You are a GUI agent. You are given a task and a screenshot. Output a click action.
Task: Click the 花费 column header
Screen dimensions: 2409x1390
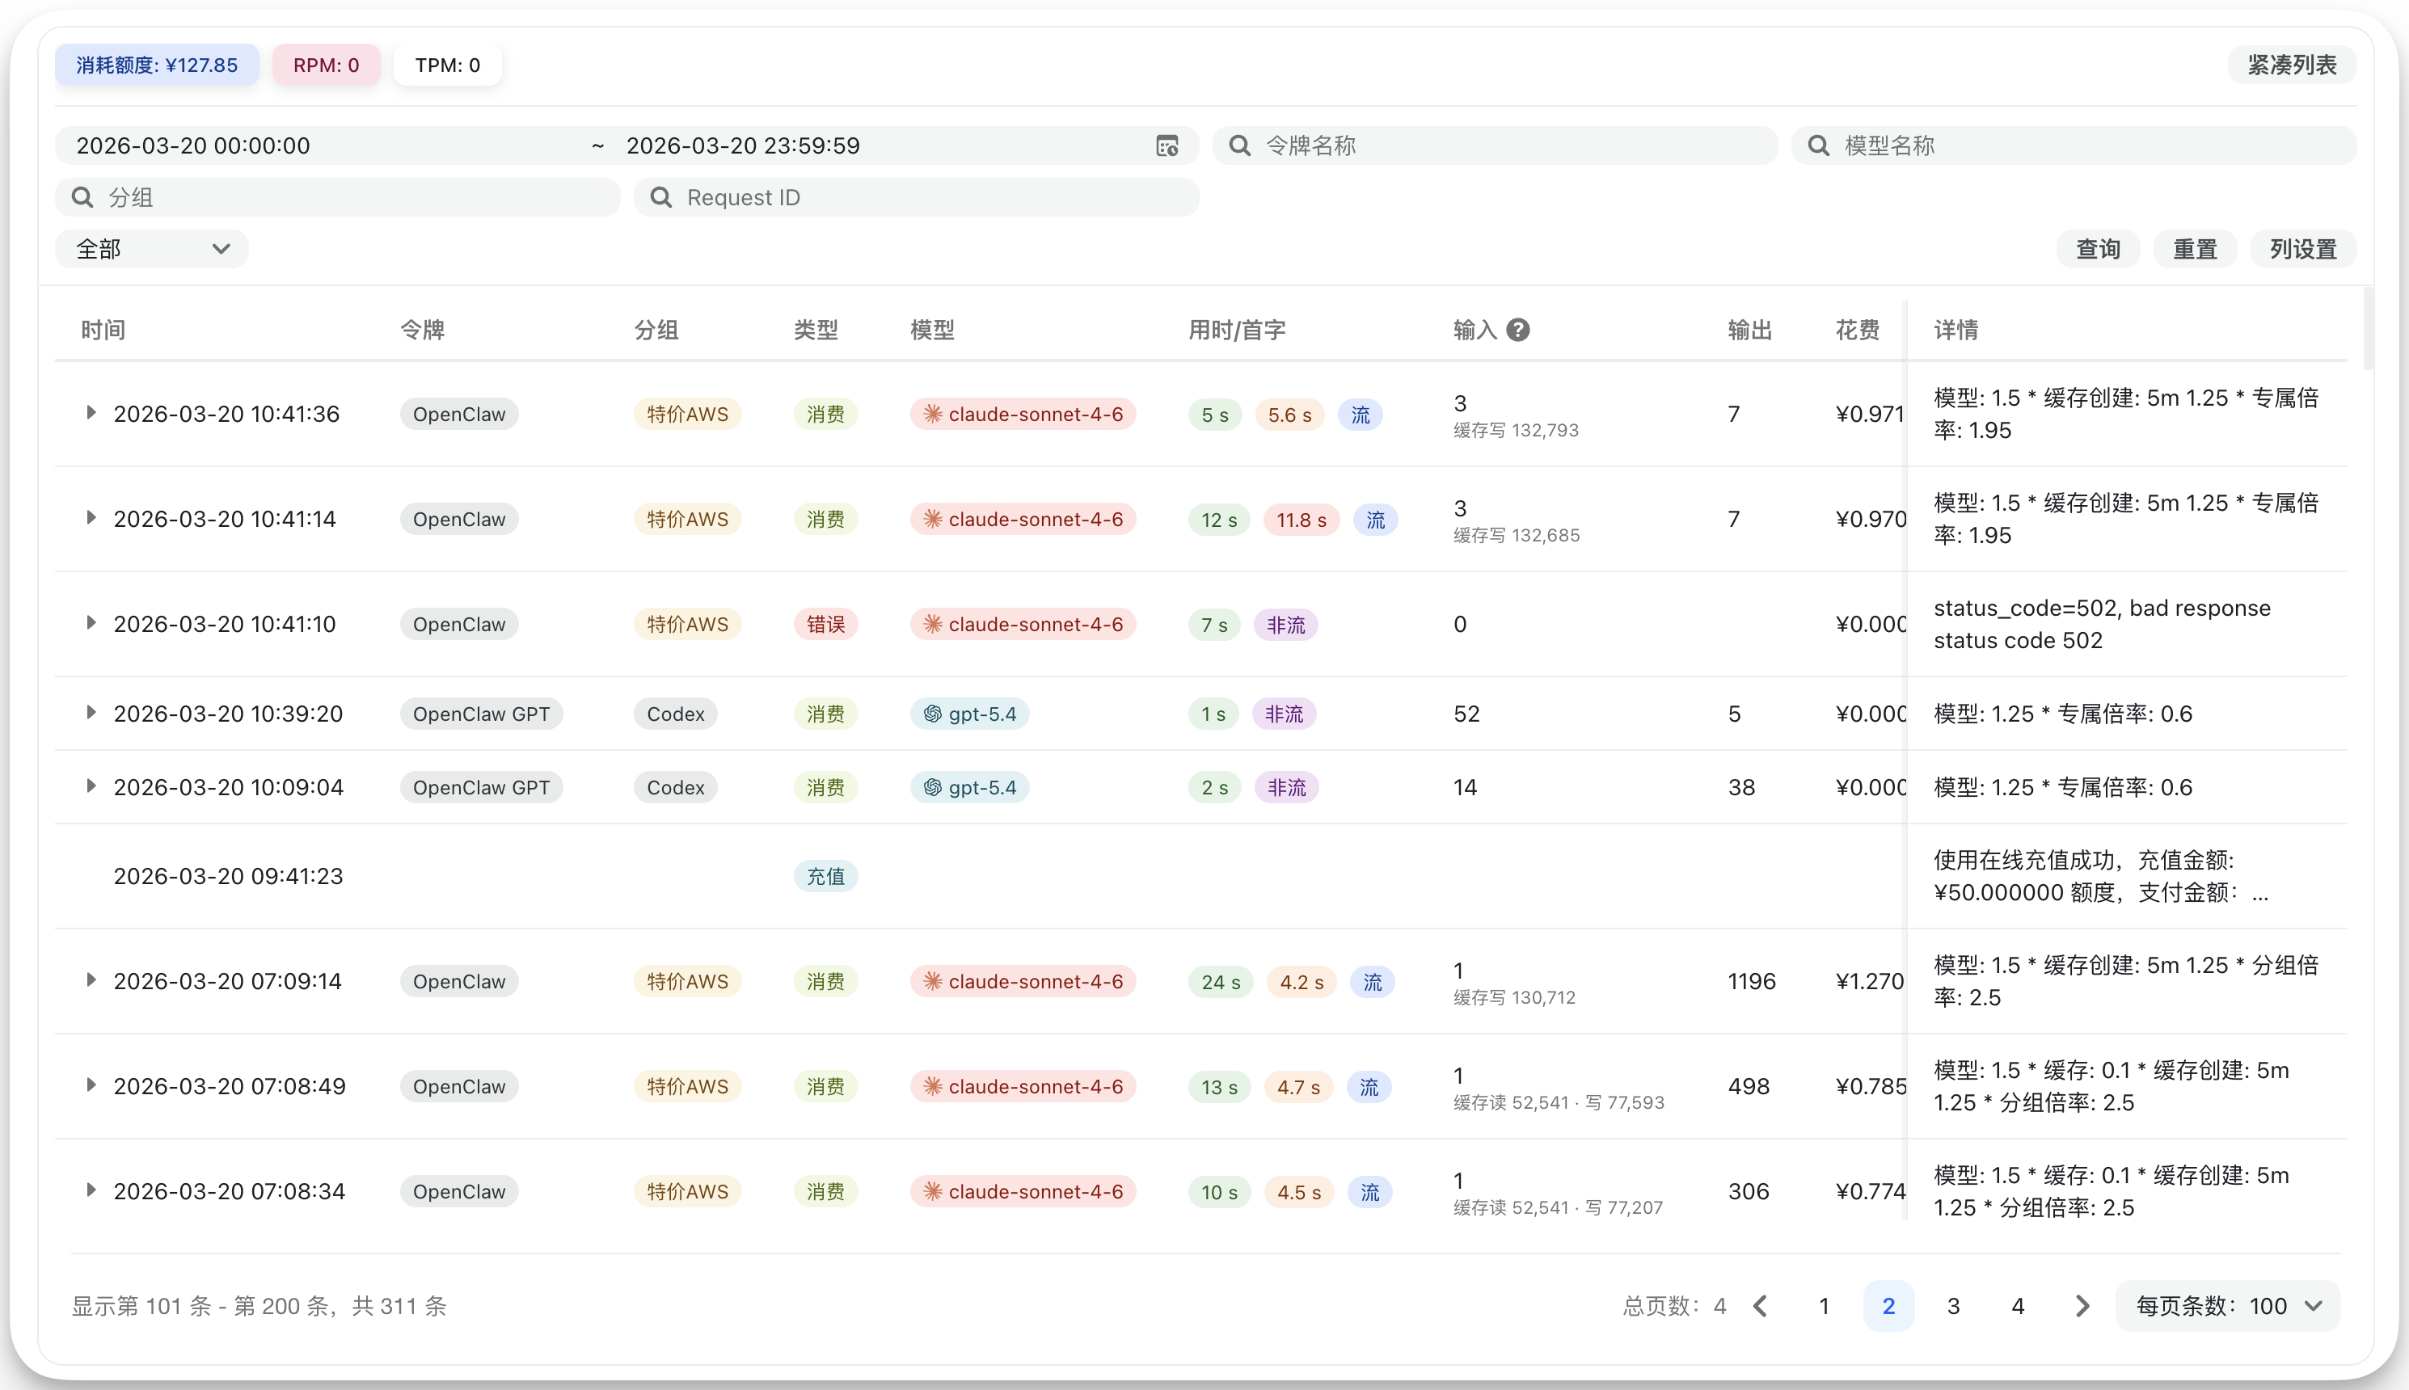point(1857,331)
